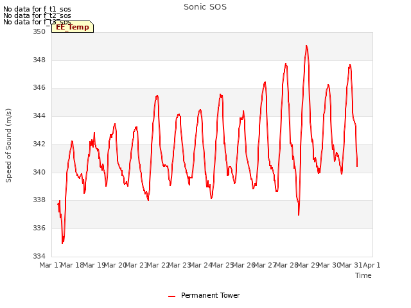The image size is (411, 308).
Task: Click the 'No data for f_t1_sos' message
Action: [x=37, y=9]
